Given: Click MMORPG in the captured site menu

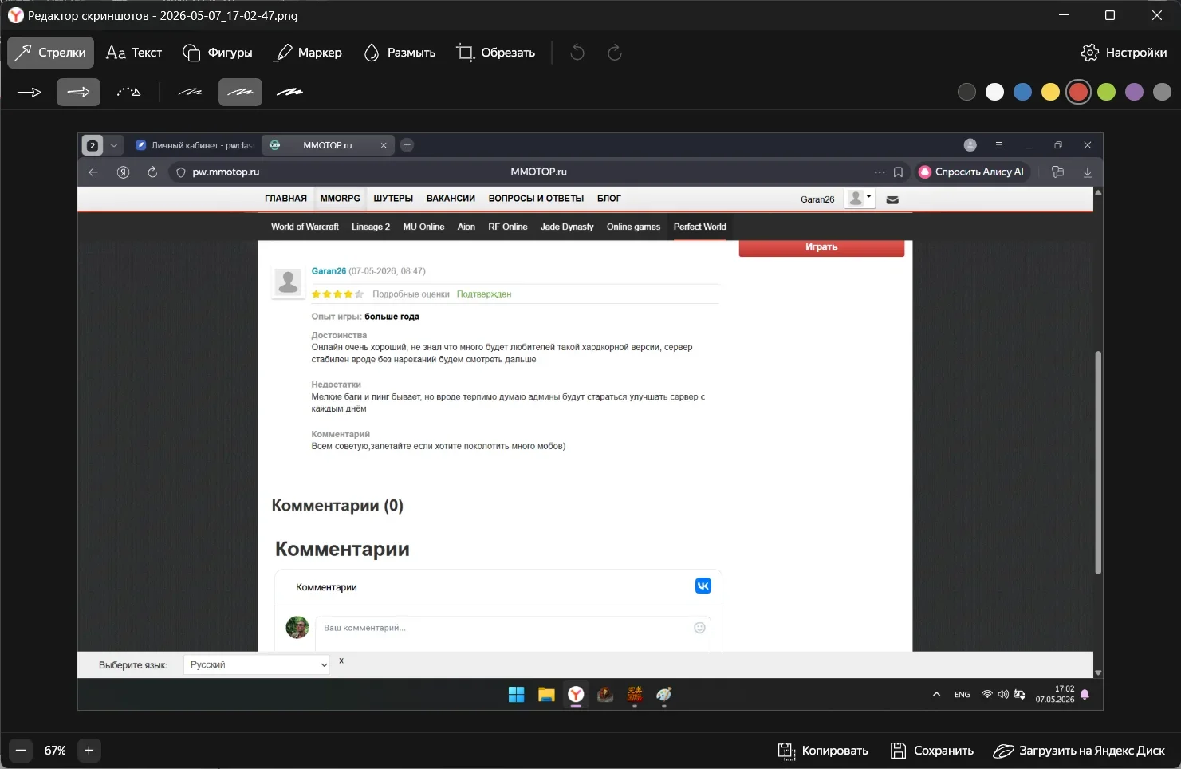Looking at the screenshot, I should point(340,199).
